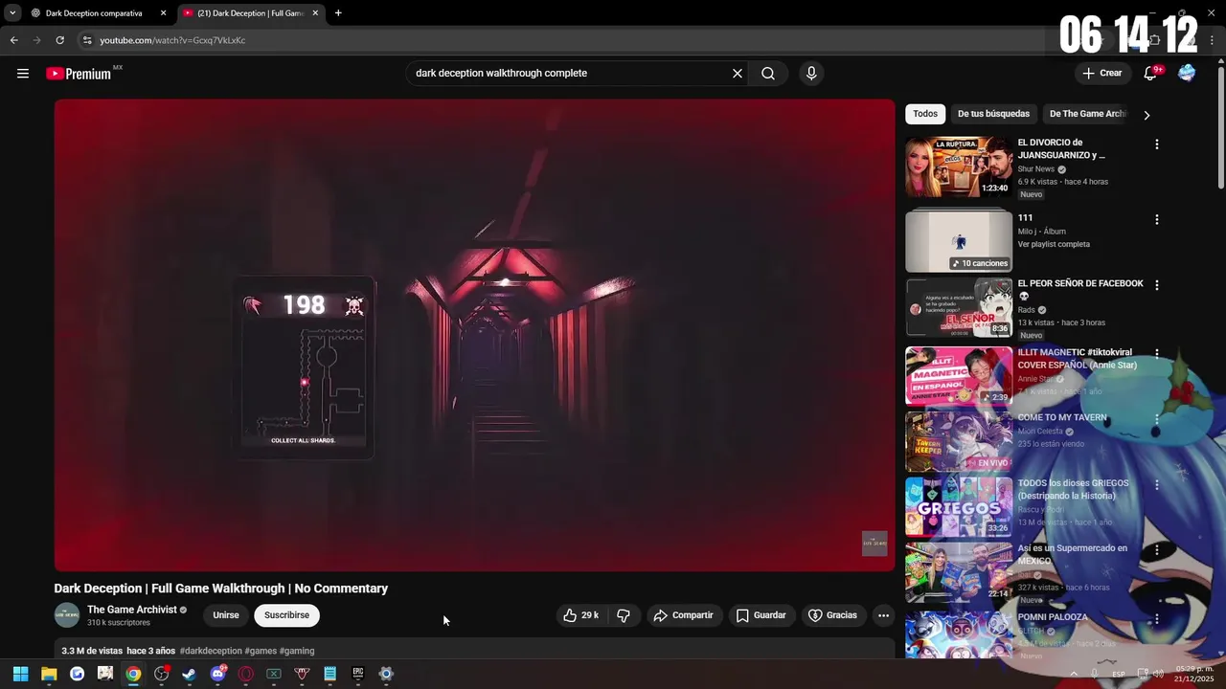View site information icon in address bar
This screenshot has width=1226, height=689.
(87, 40)
